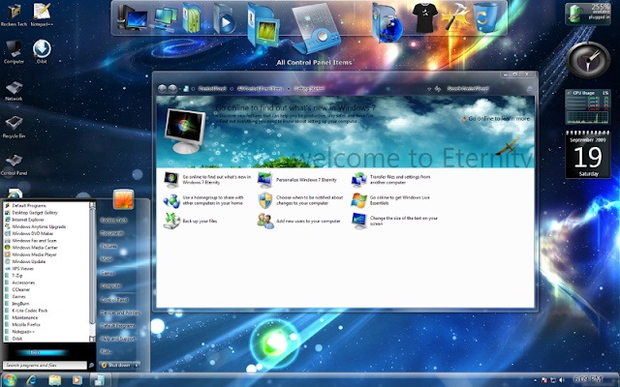Expand the CCleaner folder in start menu
620x387 pixels.
(x=17, y=289)
